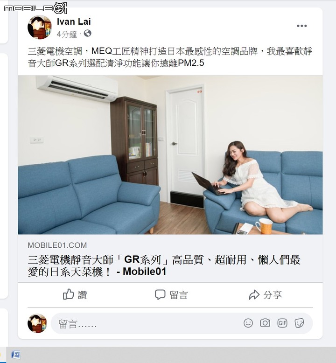The height and width of the screenshot is (363, 336).
Task: Click Ivan Lai's post profile picture
Action: [x=40, y=27]
